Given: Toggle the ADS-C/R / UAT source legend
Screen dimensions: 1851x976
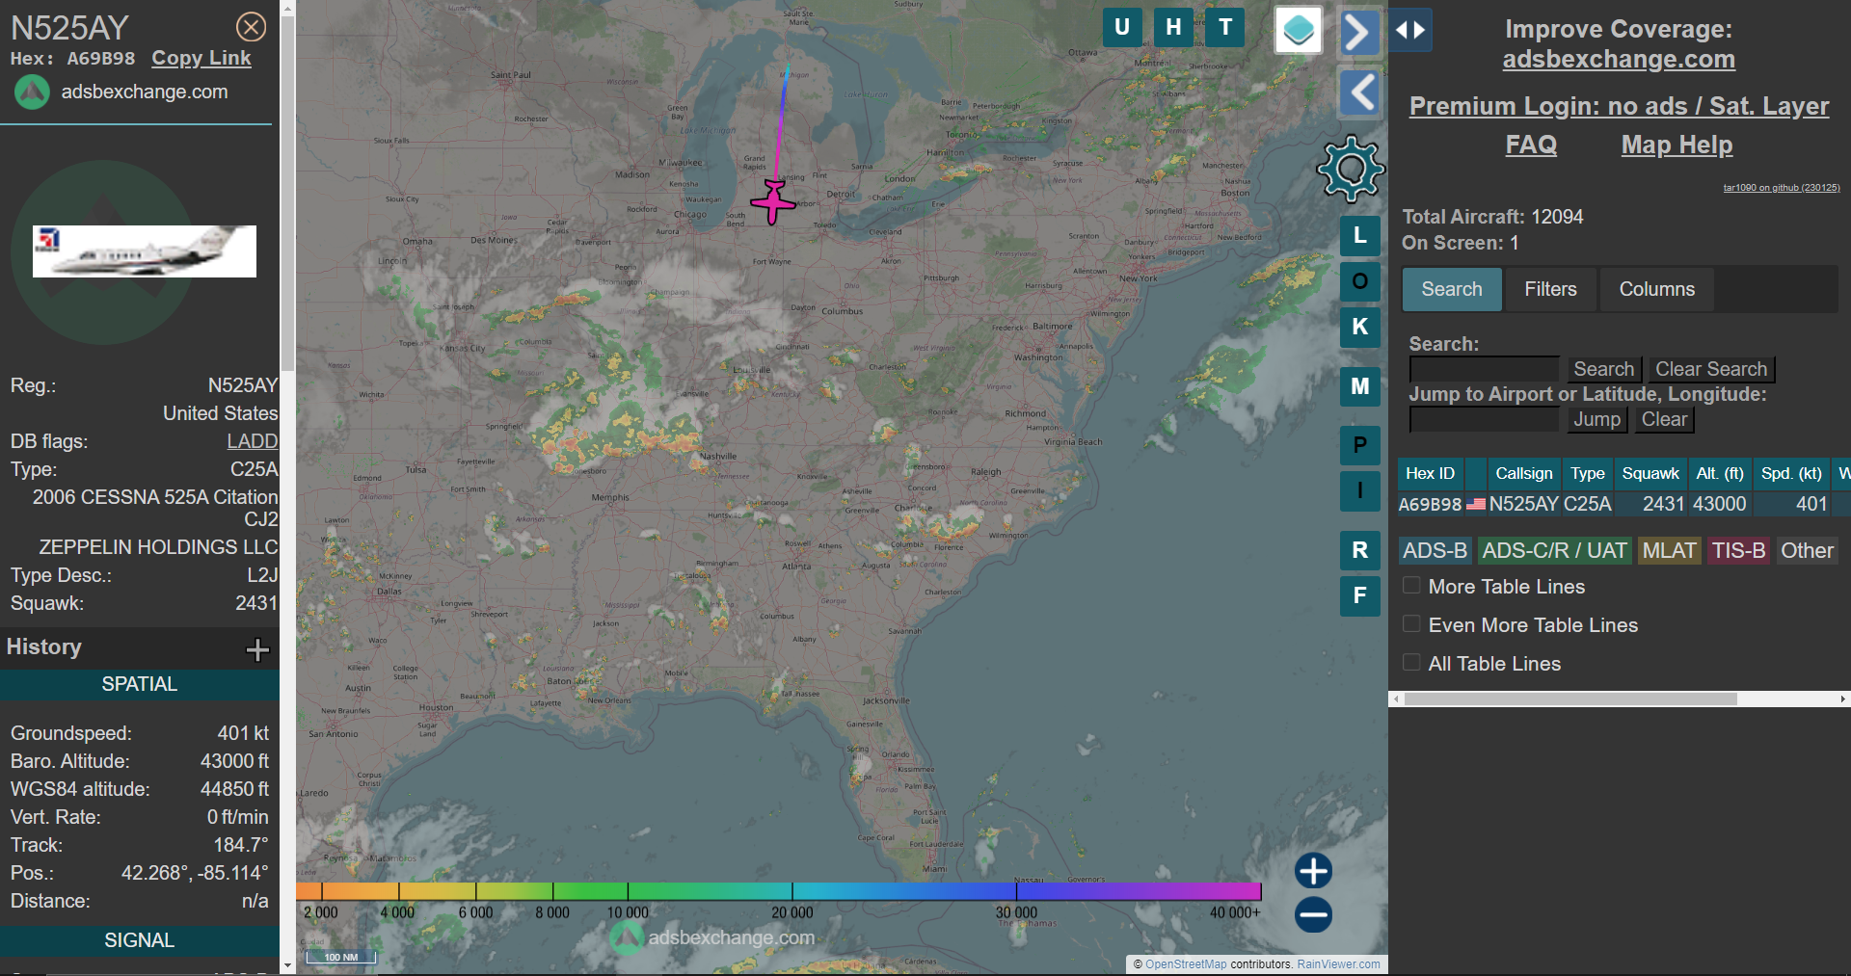Looking at the screenshot, I should point(1554,550).
